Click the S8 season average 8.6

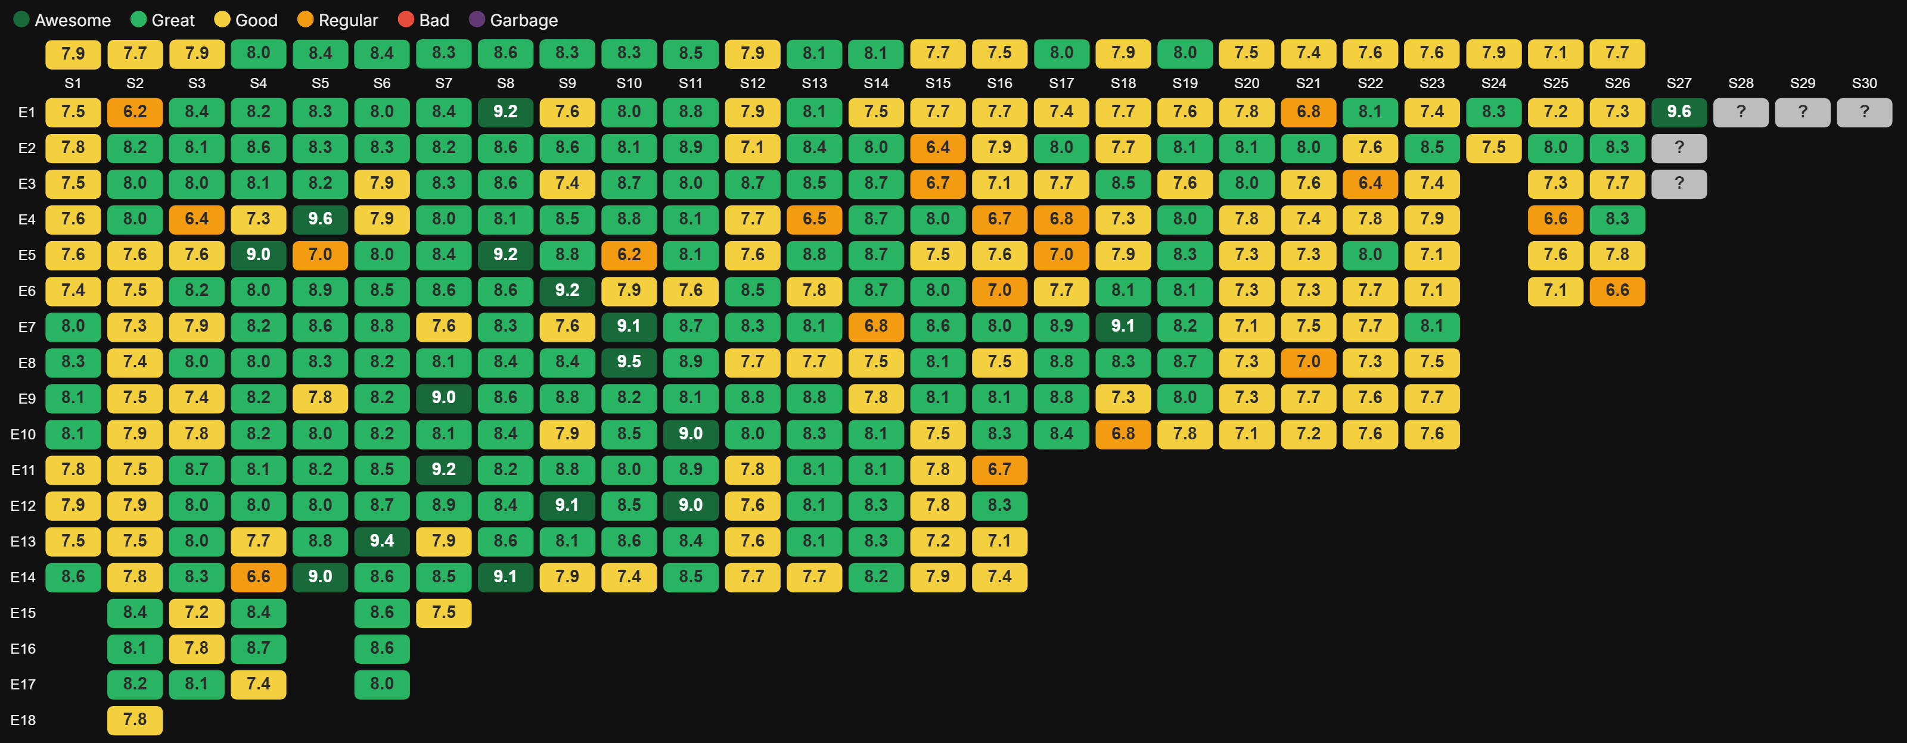(x=505, y=53)
